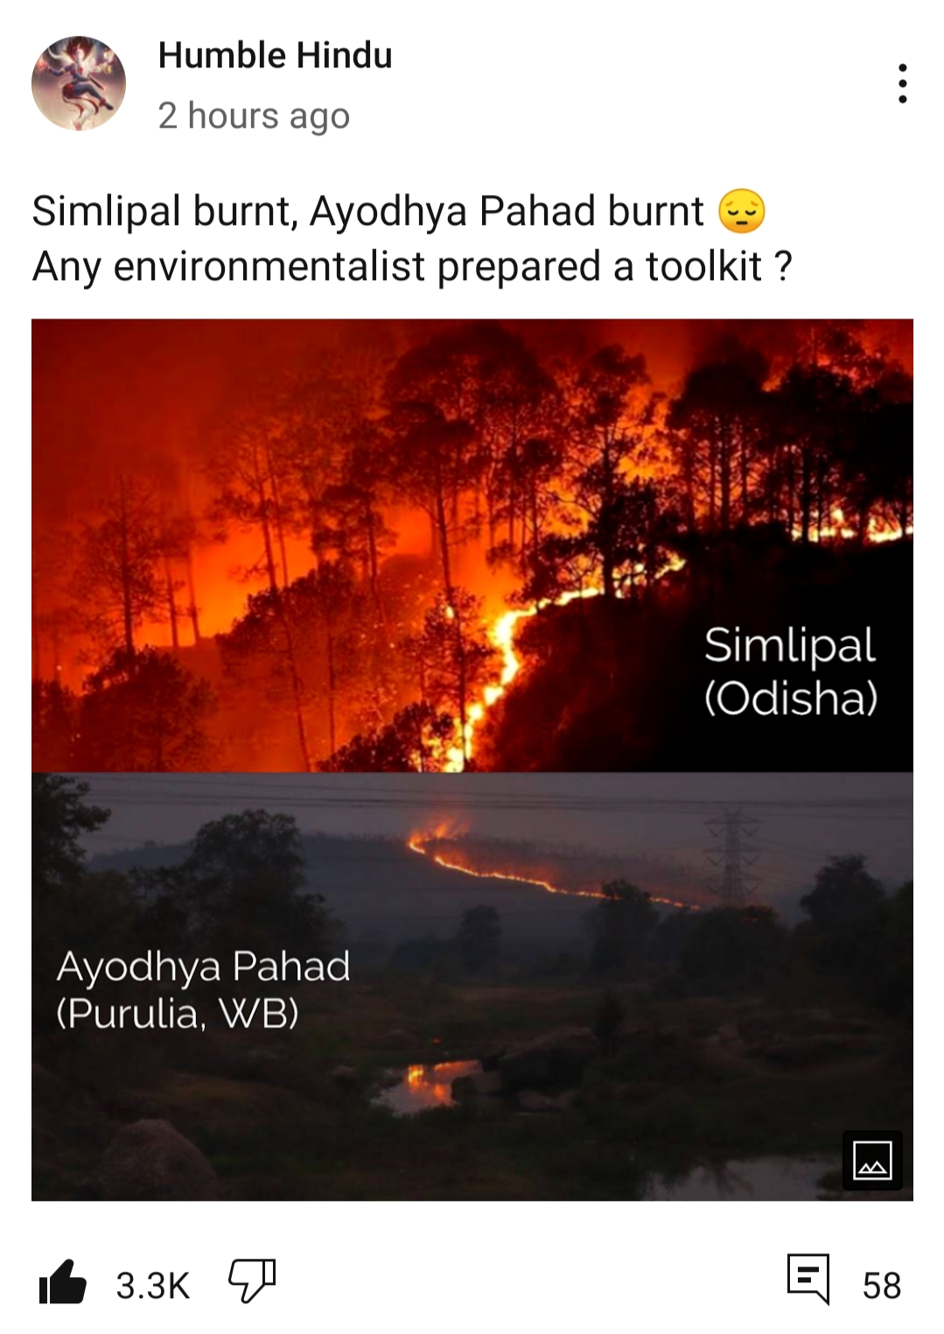Tap the 58 comments count

coord(882,1286)
